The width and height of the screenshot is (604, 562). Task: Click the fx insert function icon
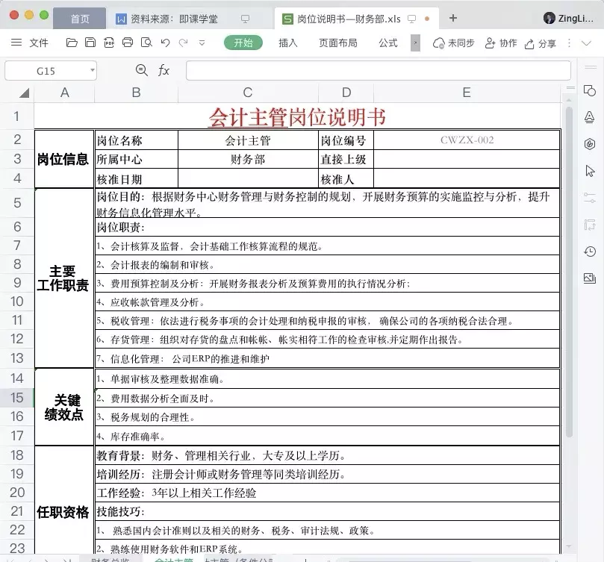(164, 70)
